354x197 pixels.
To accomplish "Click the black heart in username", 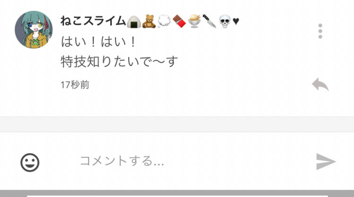I will pos(236,21).
